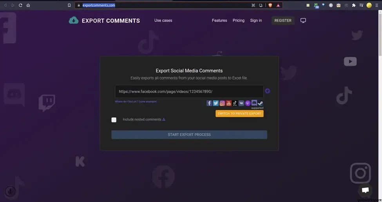The width and height of the screenshot is (382, 202).
Task: Reload the page in browser
Action: pyautogui.click(x=20, y=5)
